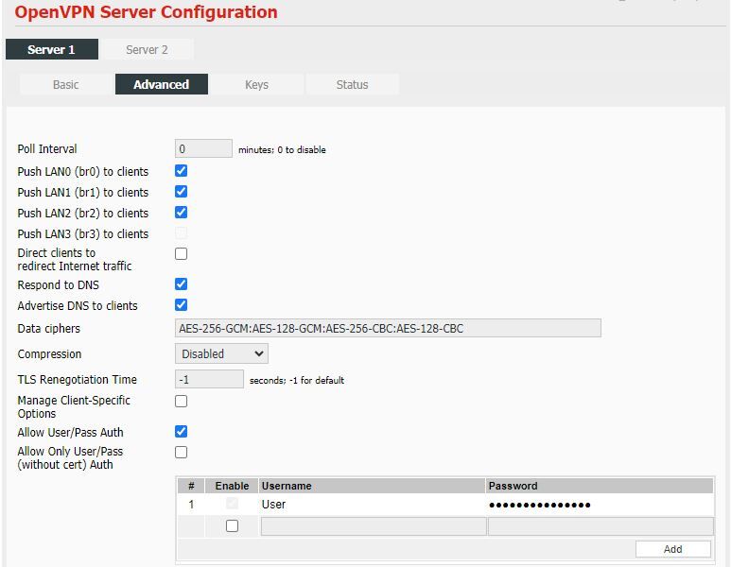Toggle Advertise DNS to clients checkbox
The height and width of the screenshot is (567, 731).
click(181, 305)
